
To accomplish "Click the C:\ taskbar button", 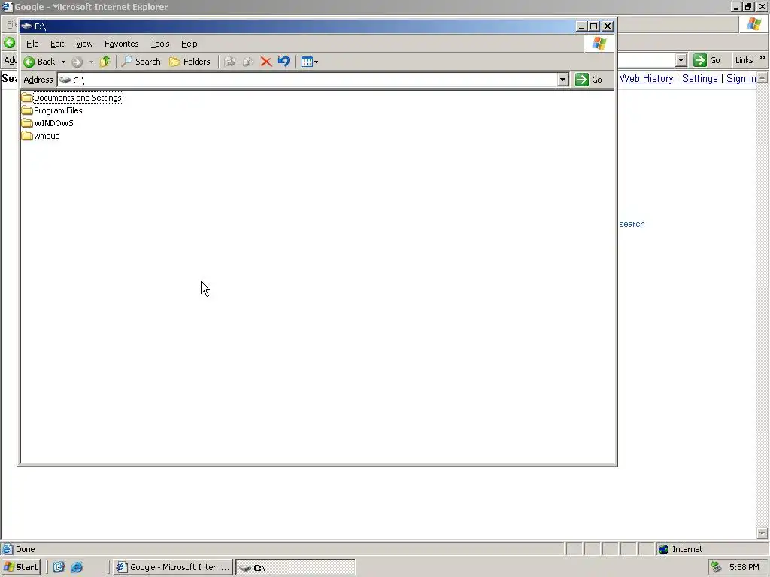I will point(295,567).
